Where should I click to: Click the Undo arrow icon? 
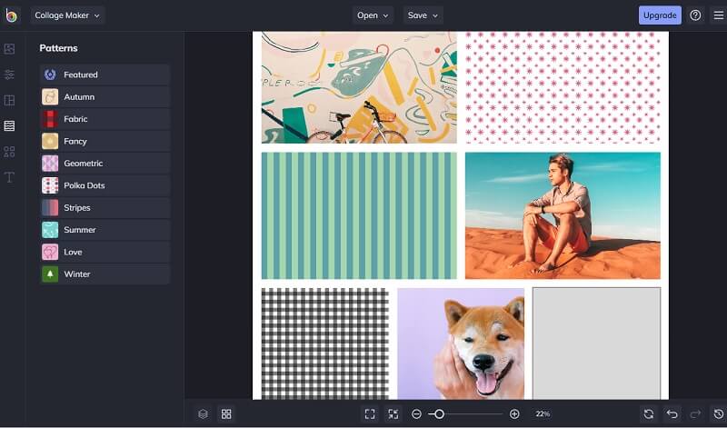pos(672,413)
